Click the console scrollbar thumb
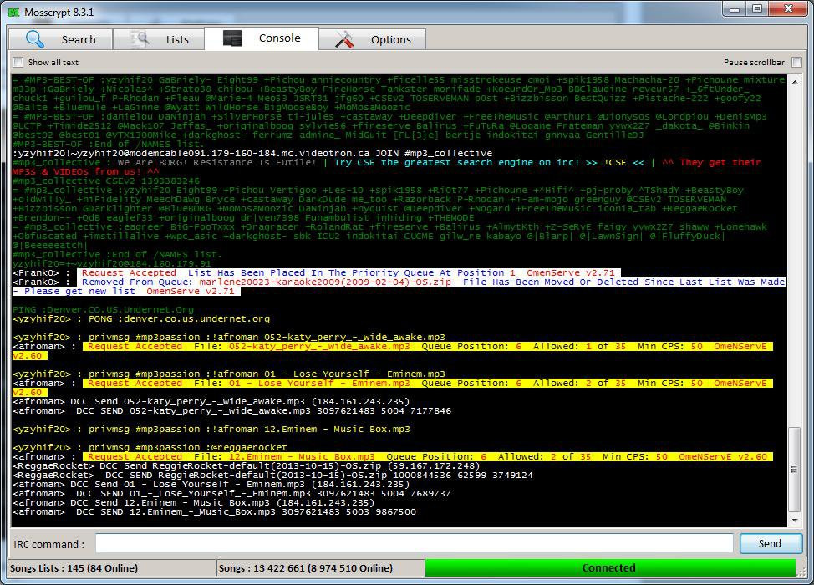 pos(795,470)
